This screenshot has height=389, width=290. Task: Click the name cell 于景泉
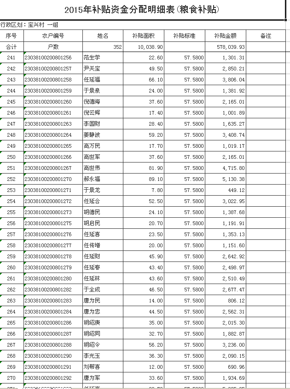point(103,91)
